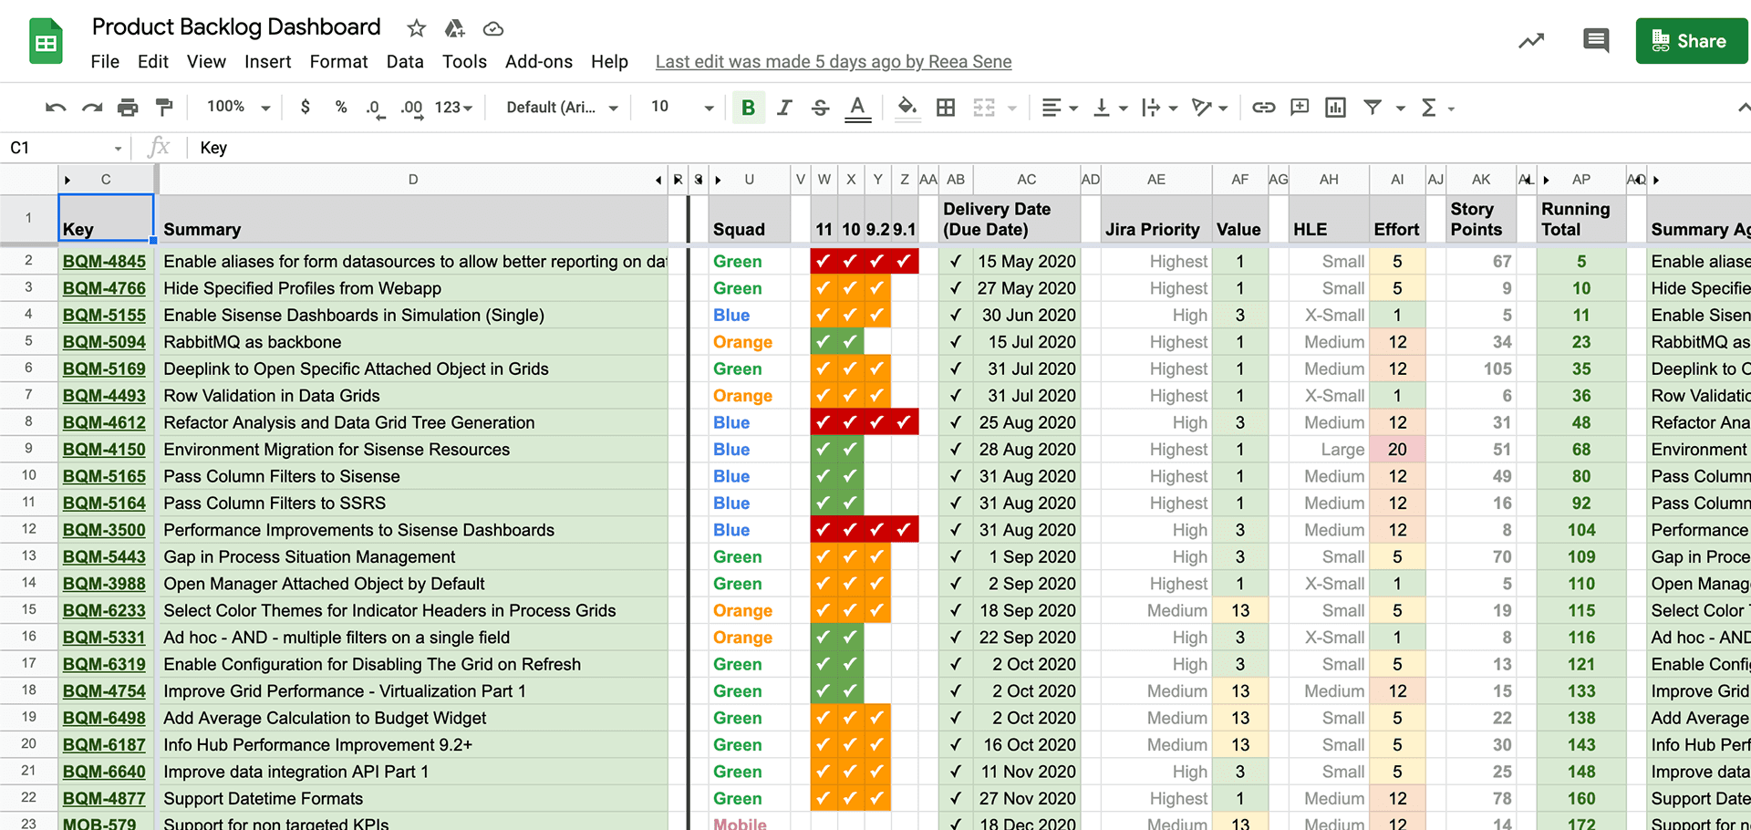Open the Add-ons menu
Image resolution: width=1751 pixels, height=830 pixels.
pyautogui.click(x=539, y=61)
